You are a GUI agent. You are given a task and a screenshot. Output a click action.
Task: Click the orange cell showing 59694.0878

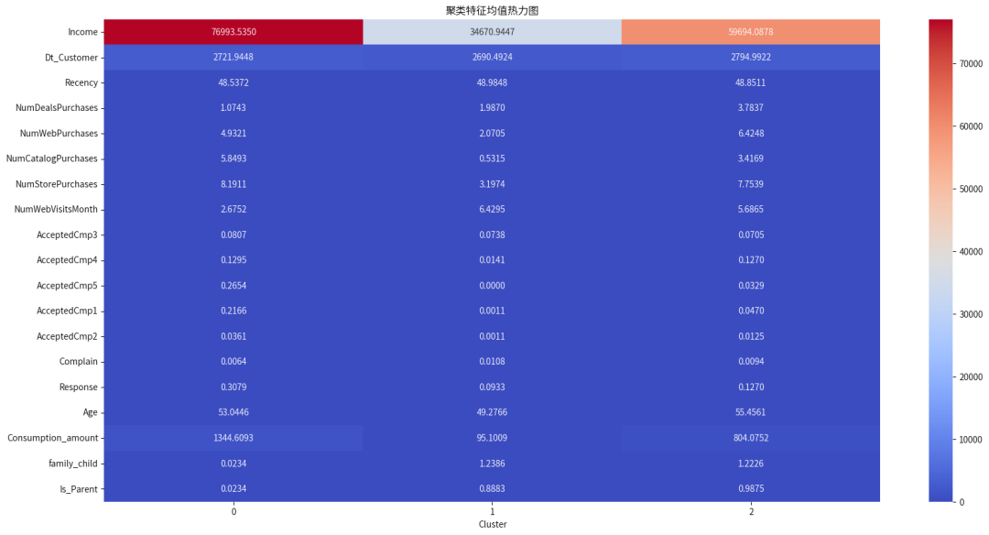coord(751,31)
